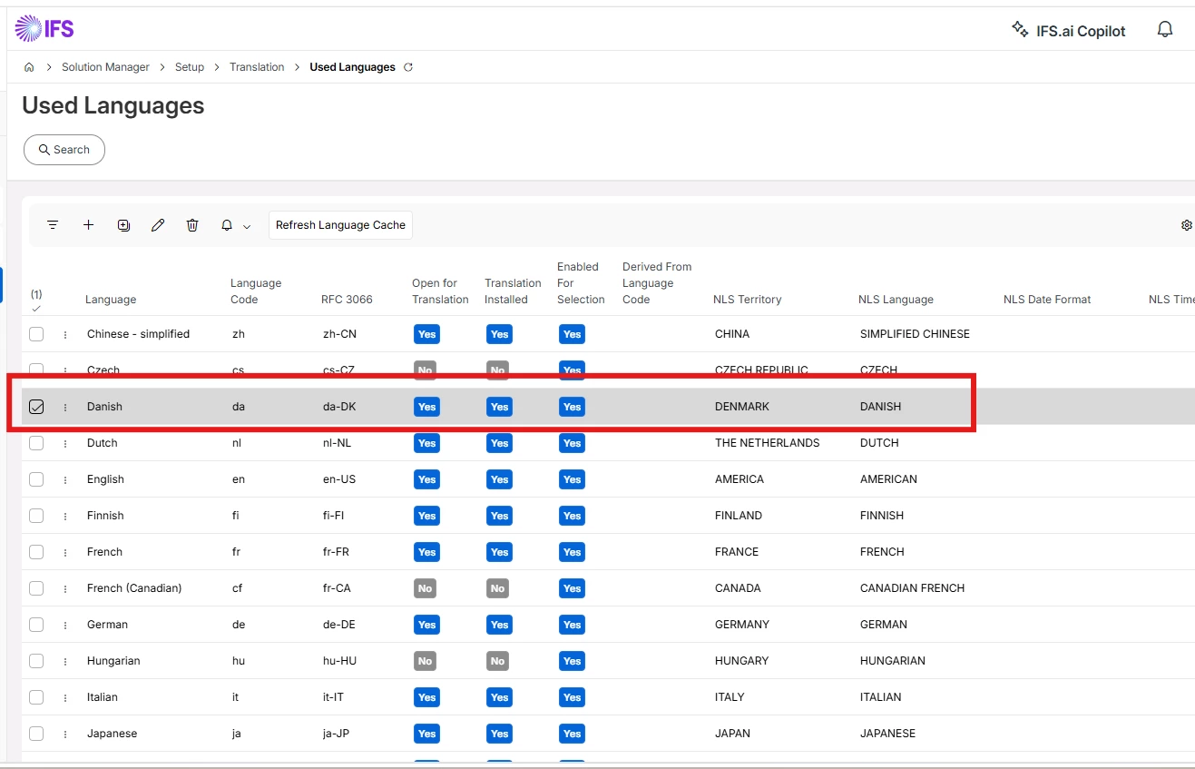Open the Search button
This screenshot has height=769, width=1195.
(64, 150)
